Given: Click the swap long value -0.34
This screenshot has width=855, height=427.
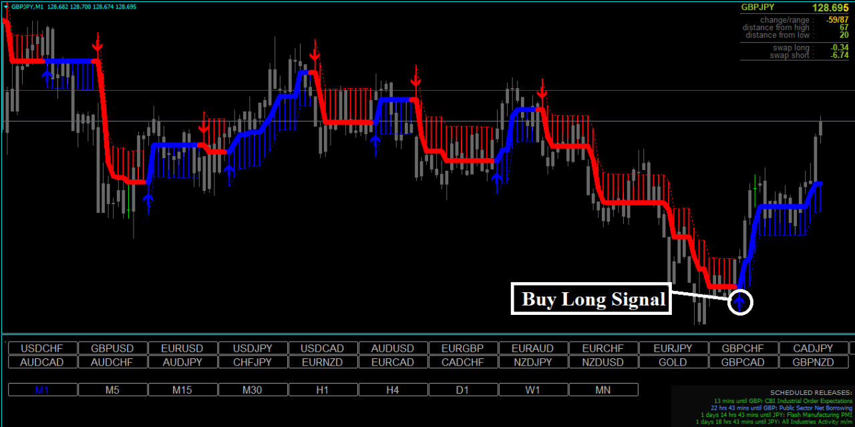Looking at the screenshot, I should coord(840,48).
